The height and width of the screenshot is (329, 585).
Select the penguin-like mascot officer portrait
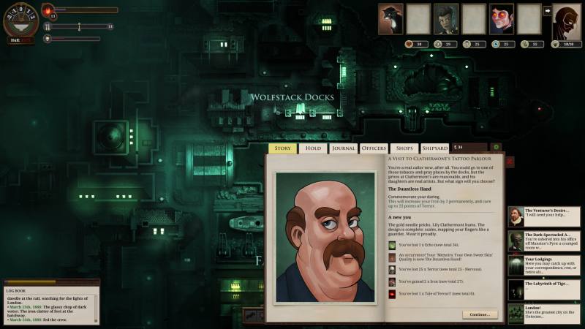(390, 20)
